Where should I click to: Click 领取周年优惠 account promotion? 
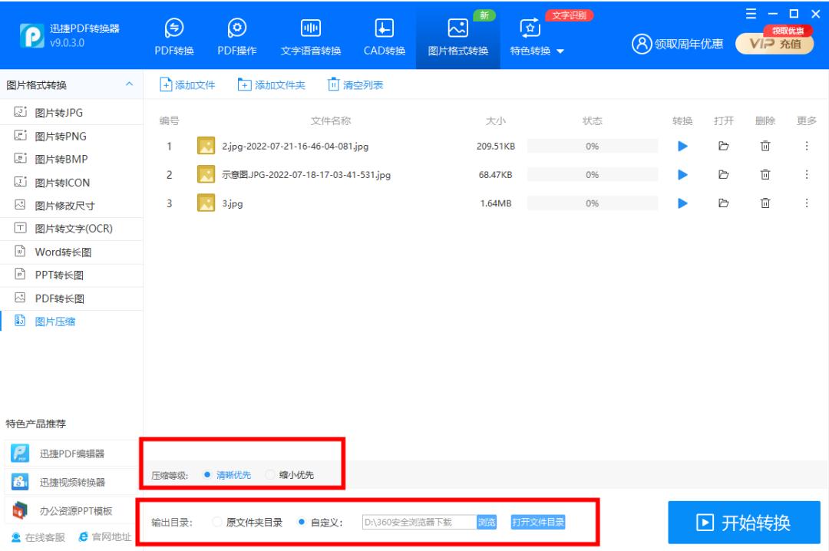(689, 44)
